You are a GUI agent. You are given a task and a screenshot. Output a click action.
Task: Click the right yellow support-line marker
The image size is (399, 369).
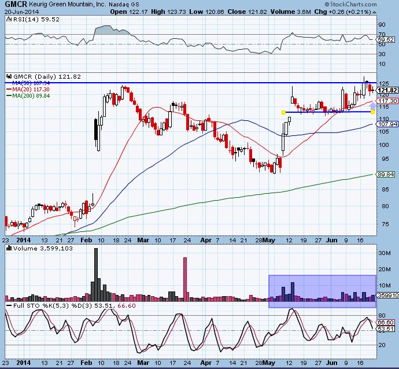coord(372,112)
